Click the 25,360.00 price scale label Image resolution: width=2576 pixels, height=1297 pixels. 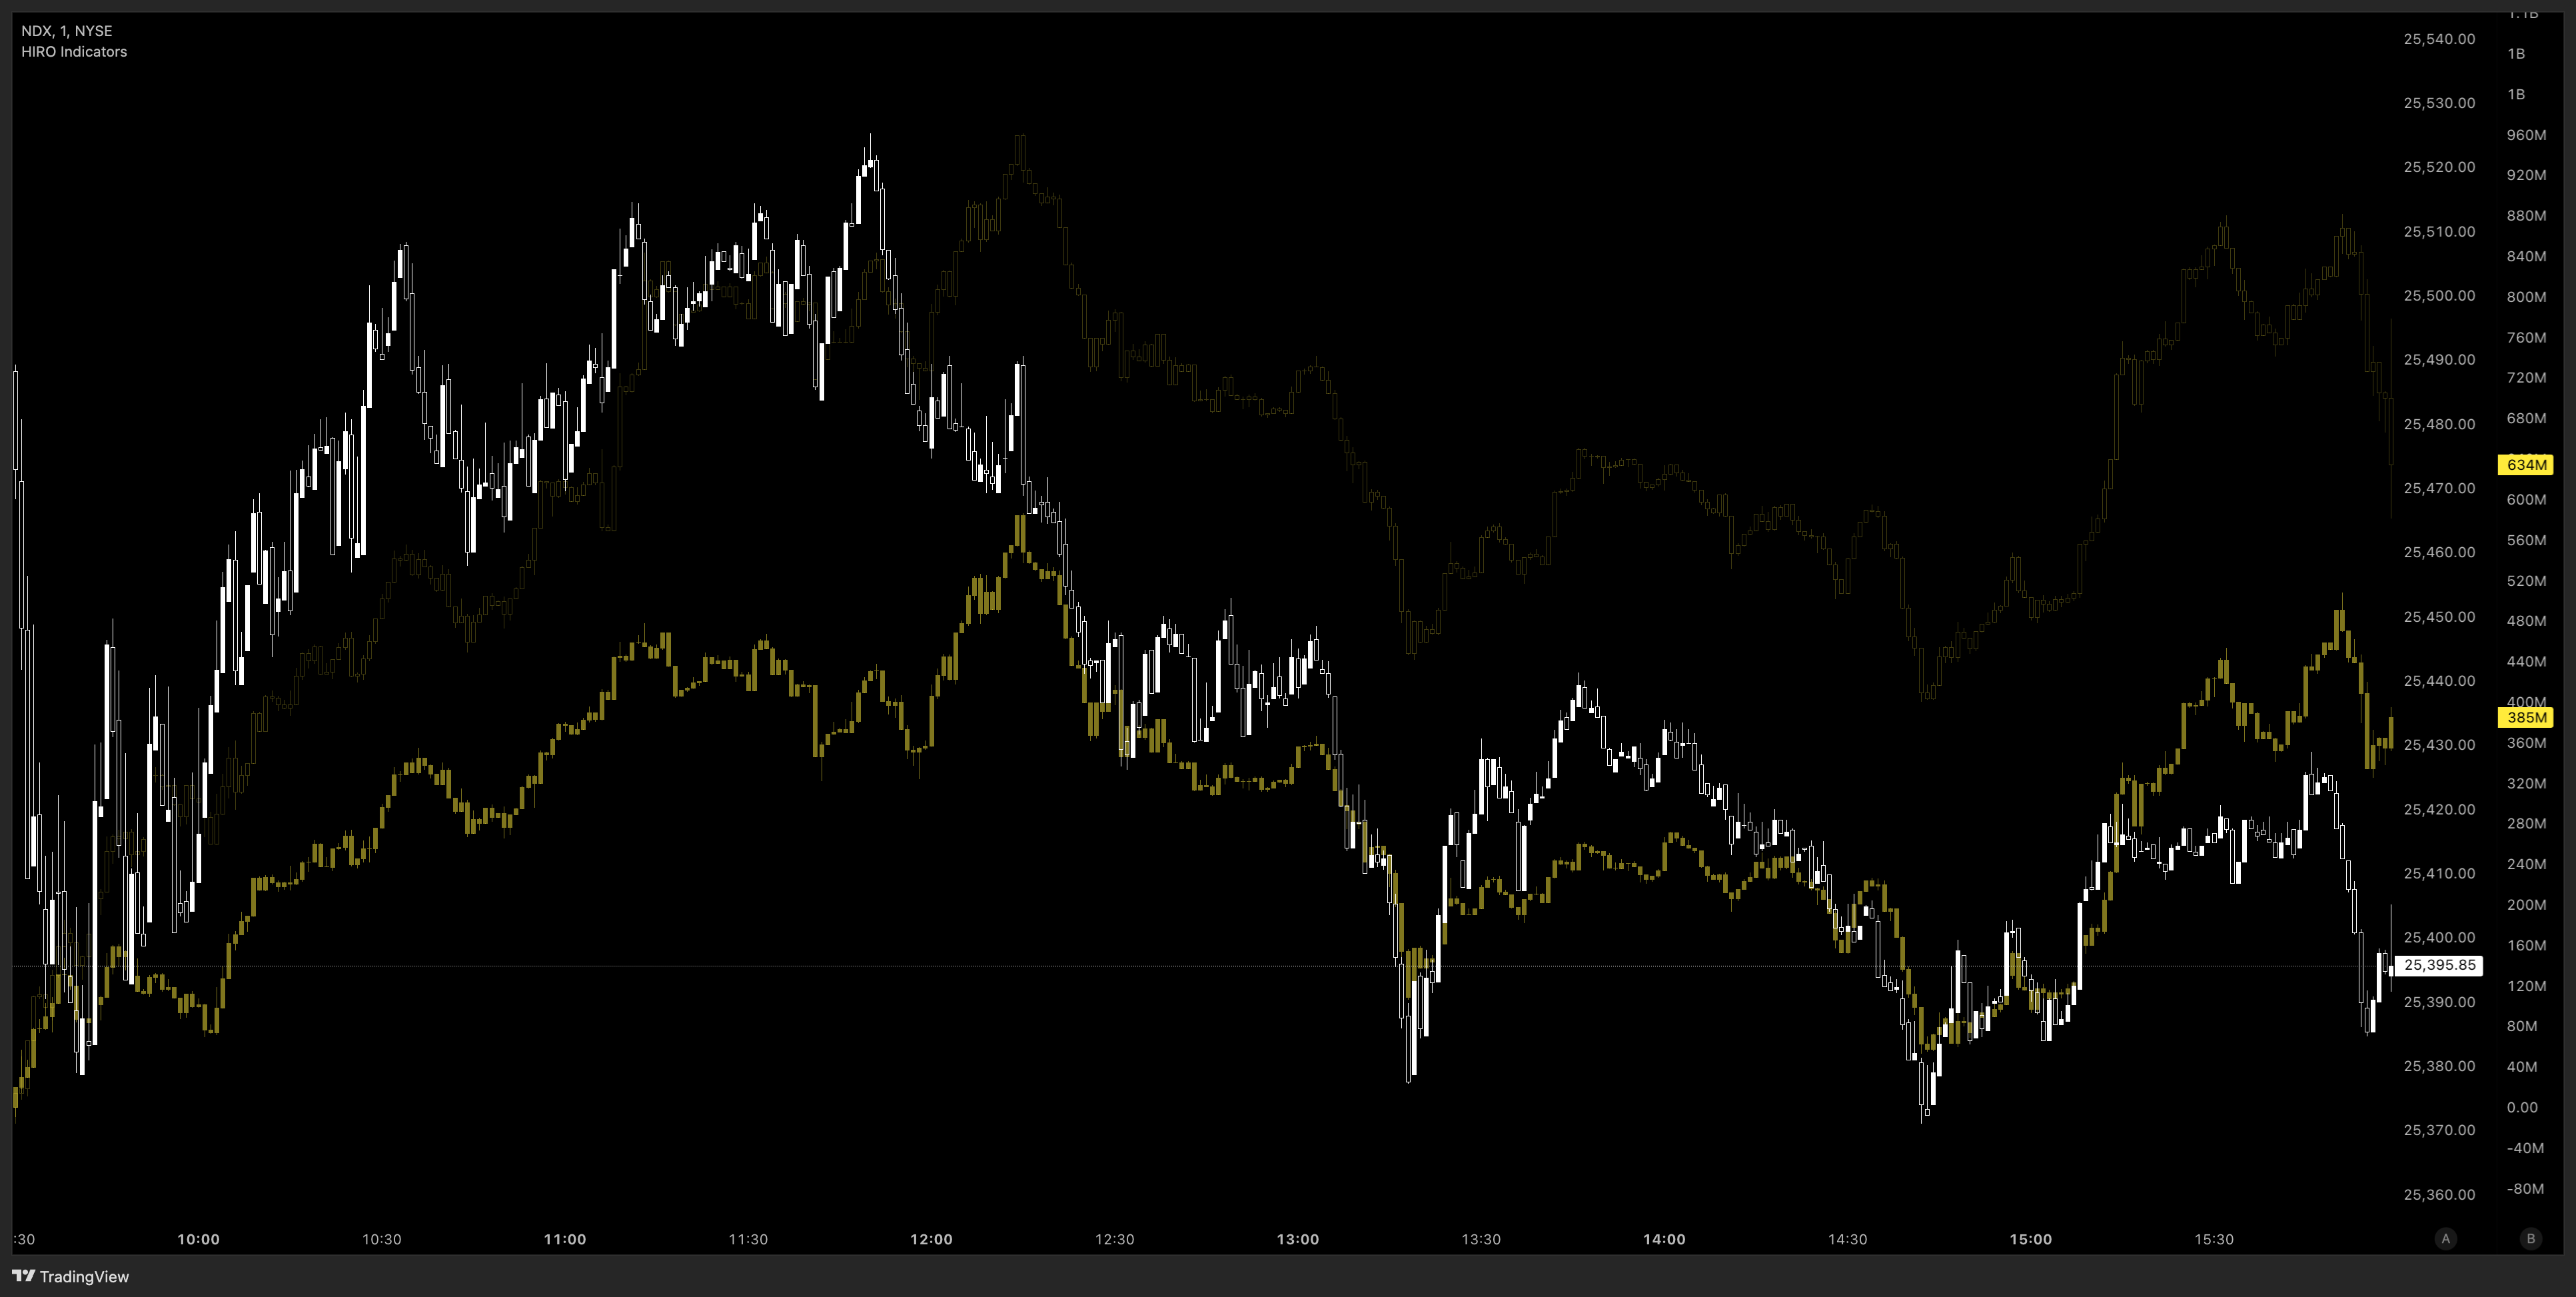pyautogui.click(x=2439, y=1194)
